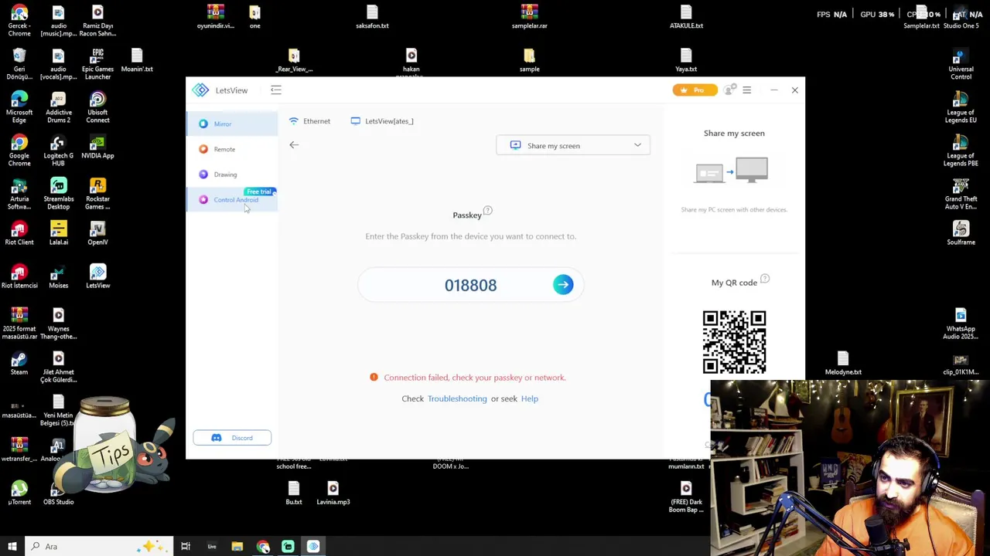Open the Troubleshooting link
The width and height of the screenshot is (990, 556).
point(457,398)
